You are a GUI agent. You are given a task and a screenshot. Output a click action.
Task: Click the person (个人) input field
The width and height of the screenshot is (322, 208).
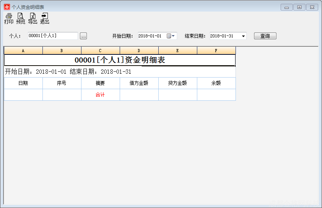53,36
